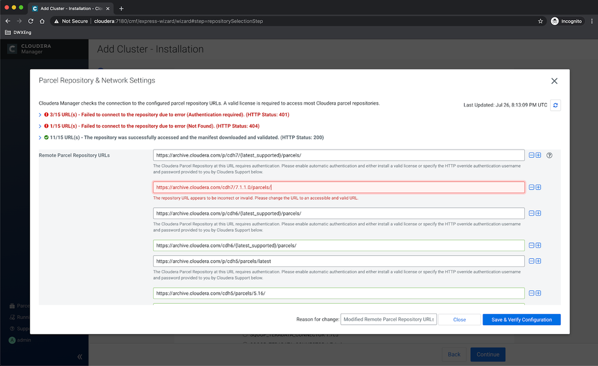Click the help question mark icon
Viewport: 598px width, 366px height.
(x=549, y=155)
